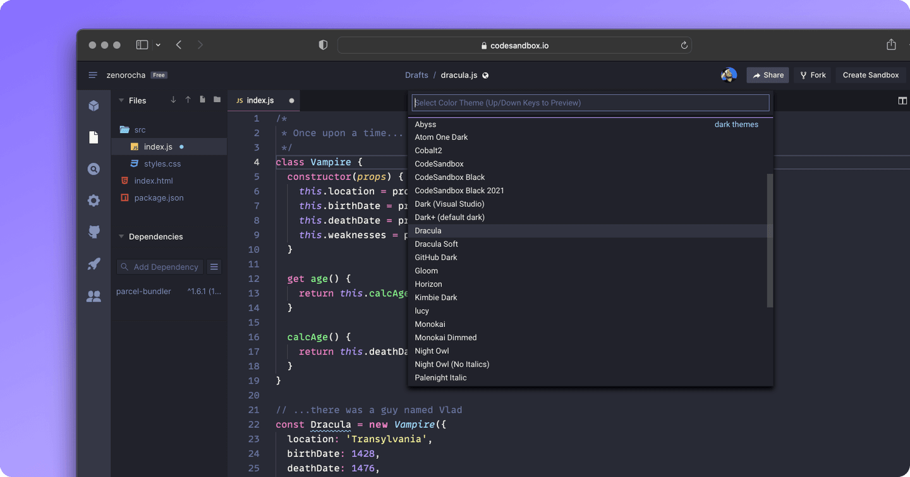Open the dependency actions menu beside Add Dependency
This screenshot has height=477, width=910.
pyautogui.click(x=214, y=266)
